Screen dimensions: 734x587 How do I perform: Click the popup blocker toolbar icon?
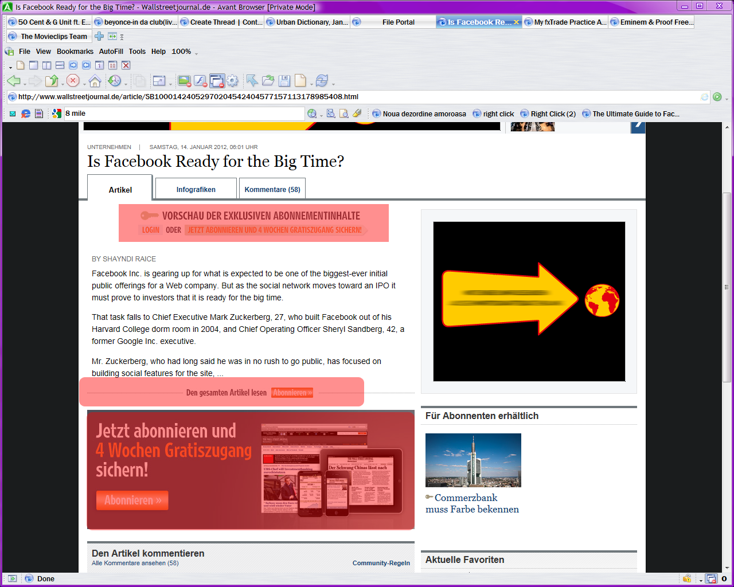[217, 81]
